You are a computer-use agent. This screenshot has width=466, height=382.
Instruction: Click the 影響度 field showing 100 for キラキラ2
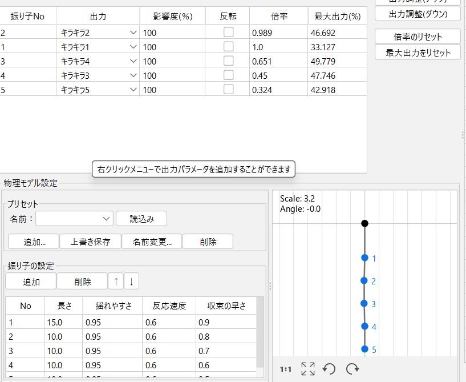171,33
